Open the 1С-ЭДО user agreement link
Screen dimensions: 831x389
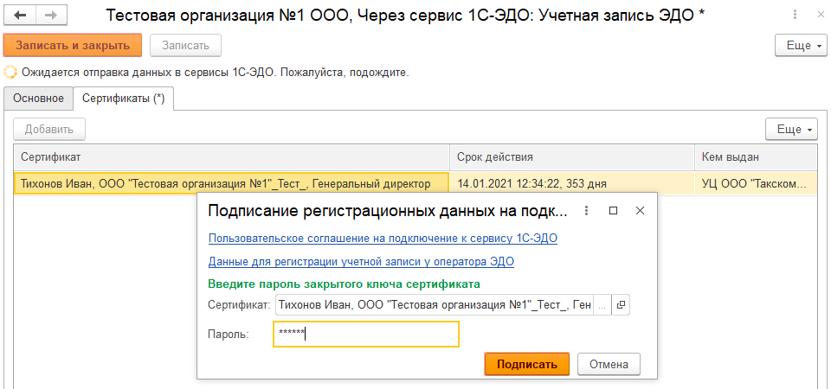coord(383,239)
